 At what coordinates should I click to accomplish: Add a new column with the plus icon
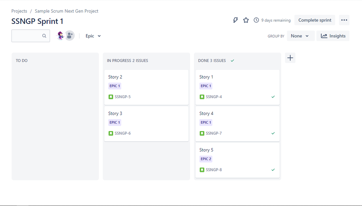click(x=290, y=58)
